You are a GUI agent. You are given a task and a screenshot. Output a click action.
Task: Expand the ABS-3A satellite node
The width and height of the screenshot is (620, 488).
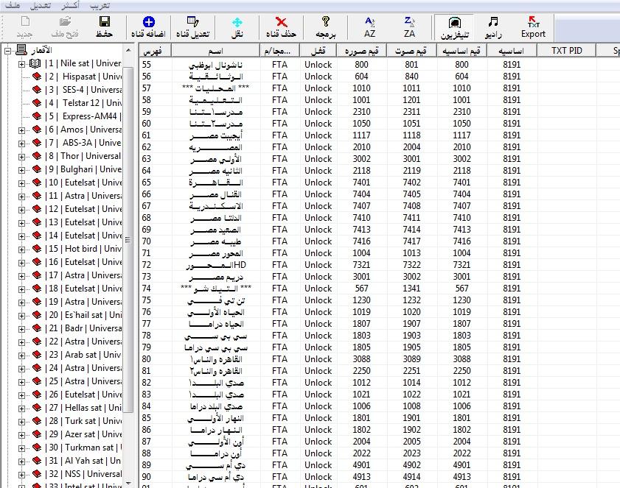point(21,144)
